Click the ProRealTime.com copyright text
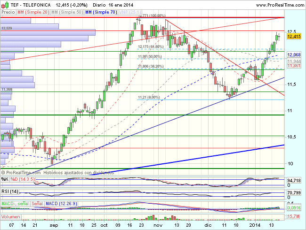Viewport: 306px width, 230px height. coord(21,173)
